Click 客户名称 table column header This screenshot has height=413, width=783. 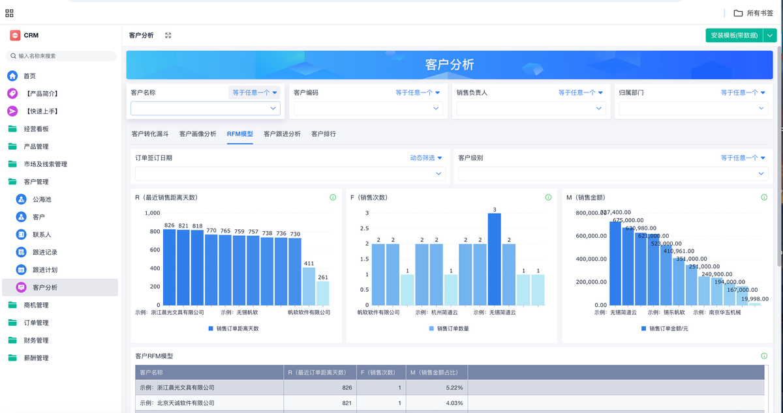209,373
